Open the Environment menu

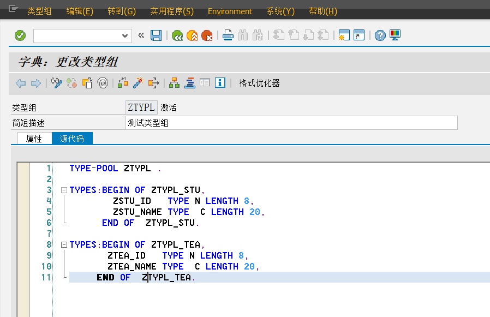pos(229,11)
